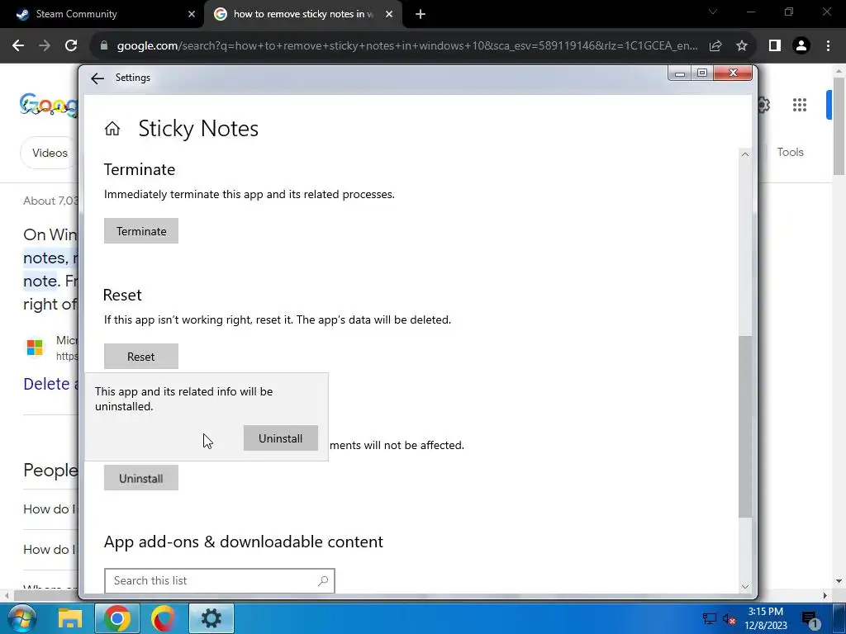Click the Settings vertical scrollbar thumb
Image resolution: width=846 pixels, height=634 pixels.
pos(745,427)
